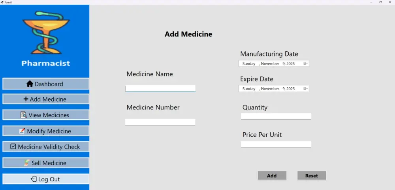395x190 pixels.
Task: Click the Medicine Validity Check checkmark icon
Action: (13, 147)
